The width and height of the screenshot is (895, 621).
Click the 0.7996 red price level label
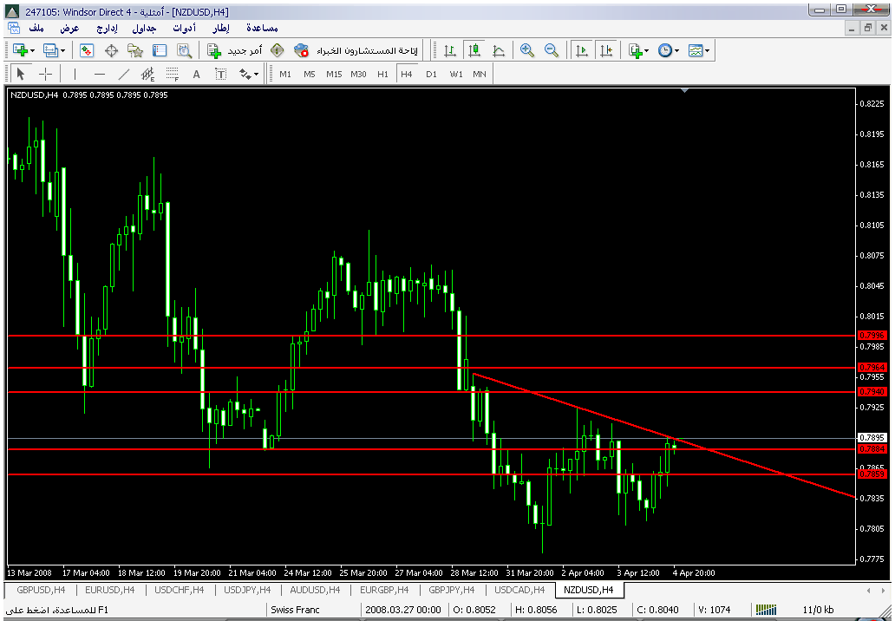[872, 336]
